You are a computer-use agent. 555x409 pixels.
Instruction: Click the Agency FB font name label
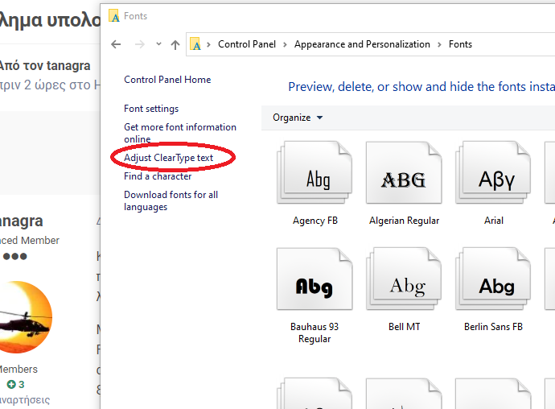(x=315, y=221)
